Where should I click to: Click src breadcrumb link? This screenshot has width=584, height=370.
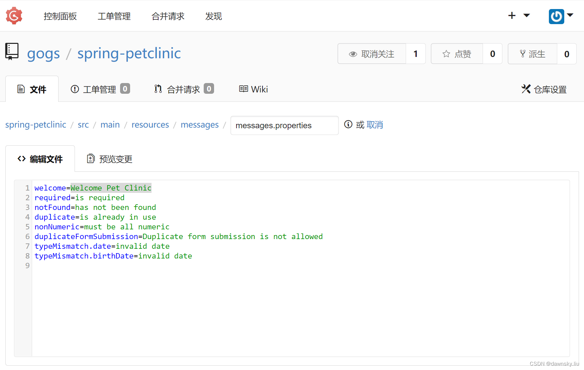83,125
